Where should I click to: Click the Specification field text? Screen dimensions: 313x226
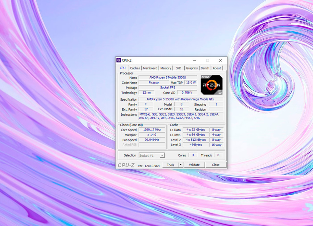click(x=181, y=99)
